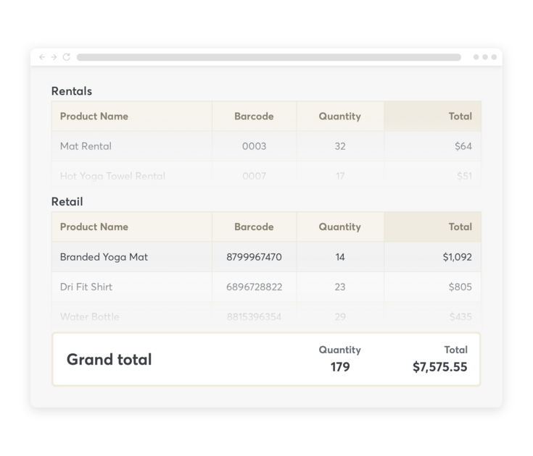Viewport: 533px width, 456px height.
Task: Click Retail table Quantity column header
Action: click(x=339, y=227)
